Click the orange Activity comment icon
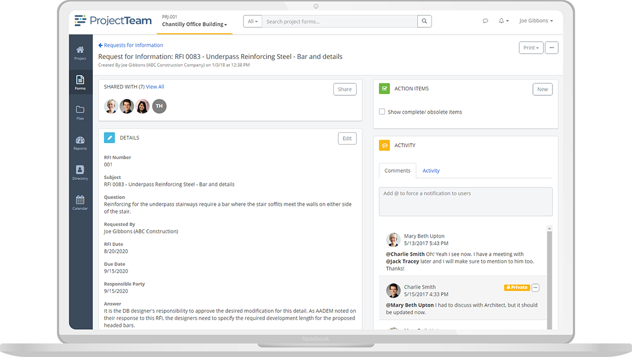632x357 pixels. [x=384, y=145]
